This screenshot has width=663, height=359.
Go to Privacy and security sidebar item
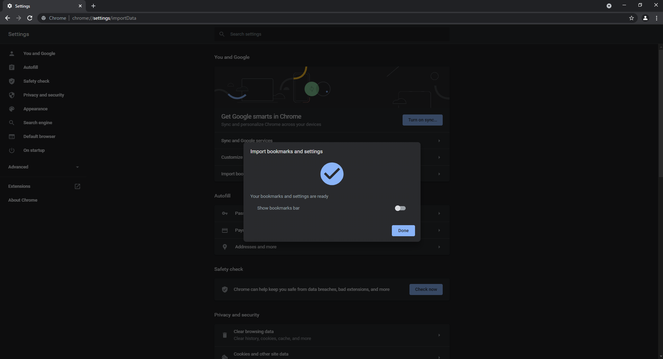click(x=44, y=95)
